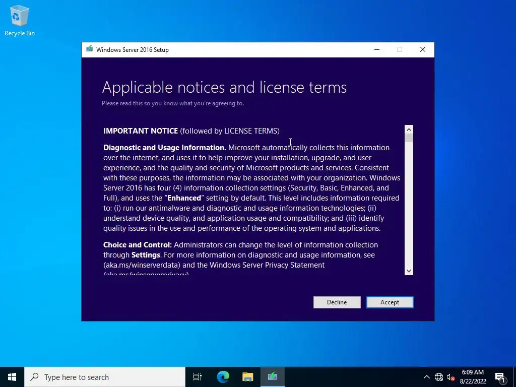
Task: Click the 'Applicable notices and license terms' heading
Action: [x=224, y=87]
